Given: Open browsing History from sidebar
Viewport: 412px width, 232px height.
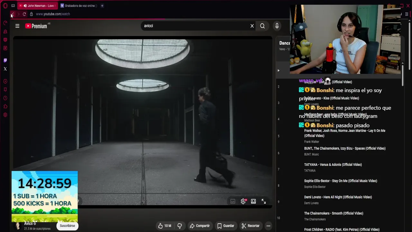Looking at the screenshot, I should [5, 98].
